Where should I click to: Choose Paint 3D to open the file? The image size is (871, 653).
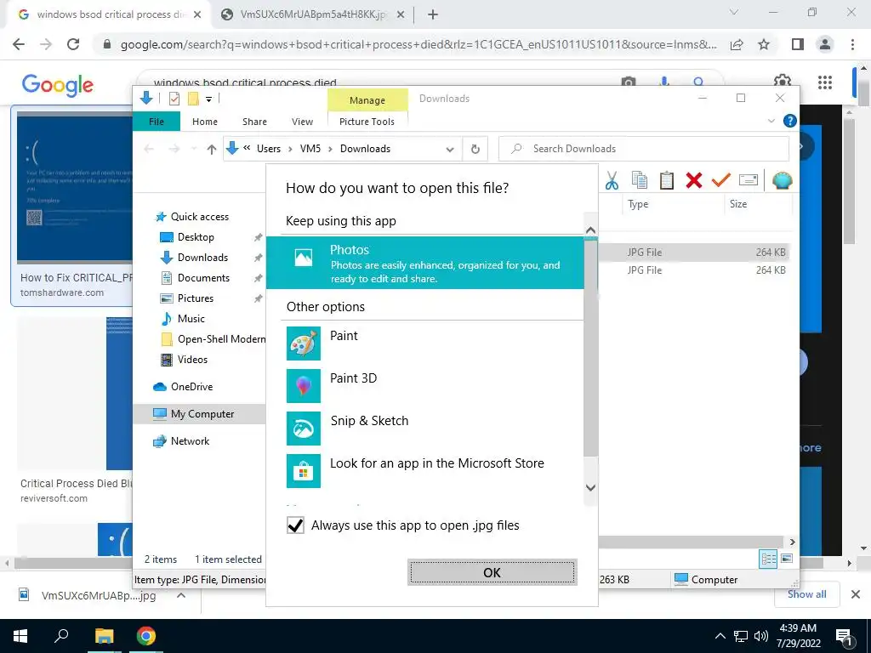(x=425, y=386)
